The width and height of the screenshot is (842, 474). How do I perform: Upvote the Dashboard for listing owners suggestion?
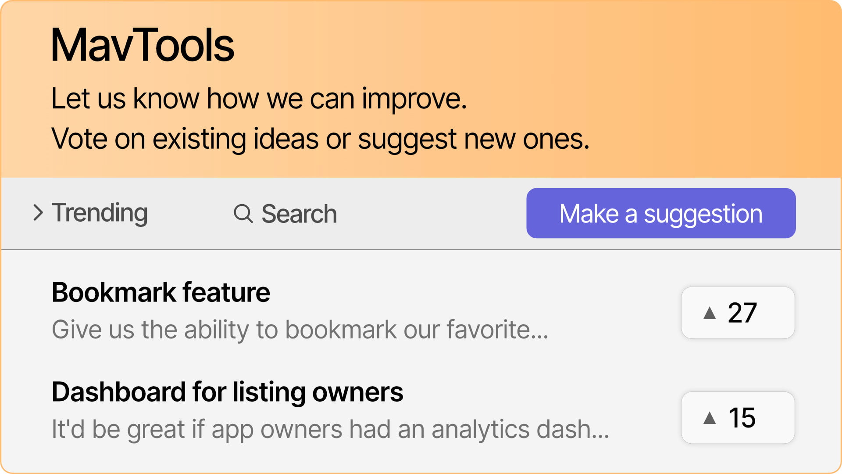(x=737, y=417)
